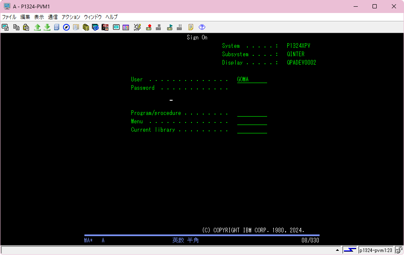Viewport: 404px width, 255px height.
Task: Click the gray stop macro icon
Action: pyautogui.click(x=158, y=27)
